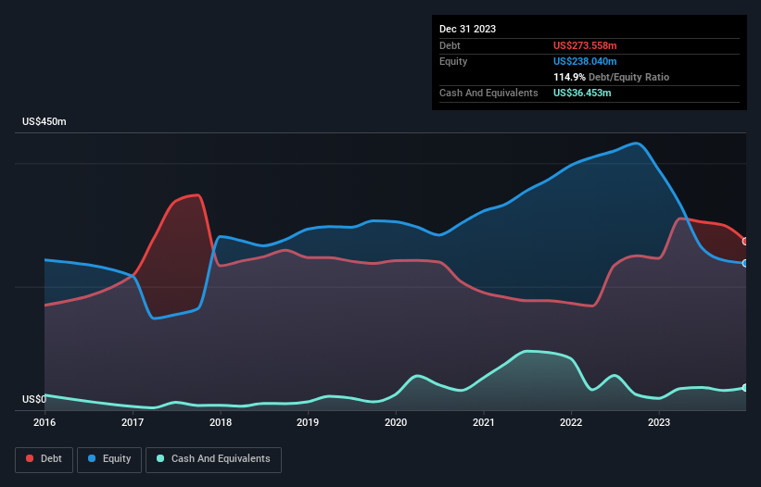This screenshot has width=761, height=487.
Task: Toggle the Debt series legend button
Action: point(44,459)
